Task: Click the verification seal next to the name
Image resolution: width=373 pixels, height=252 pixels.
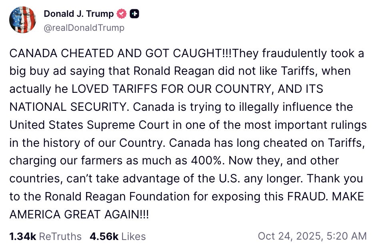Action: point(121,13)
